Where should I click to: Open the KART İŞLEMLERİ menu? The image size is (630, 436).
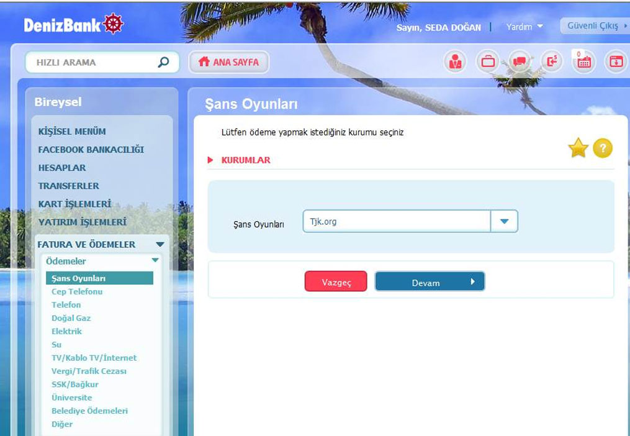(x=74, y=204)
